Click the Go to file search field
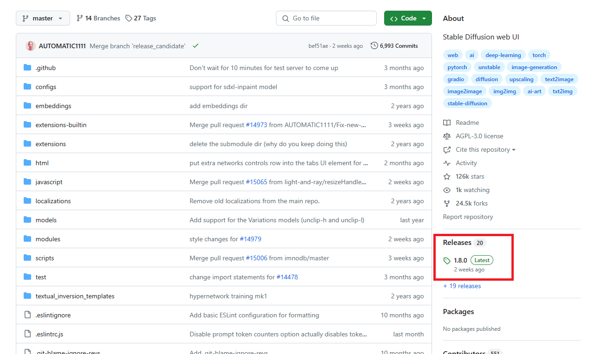Image resolution: width=589 pixels, height=354 pixels. (326, 18)
